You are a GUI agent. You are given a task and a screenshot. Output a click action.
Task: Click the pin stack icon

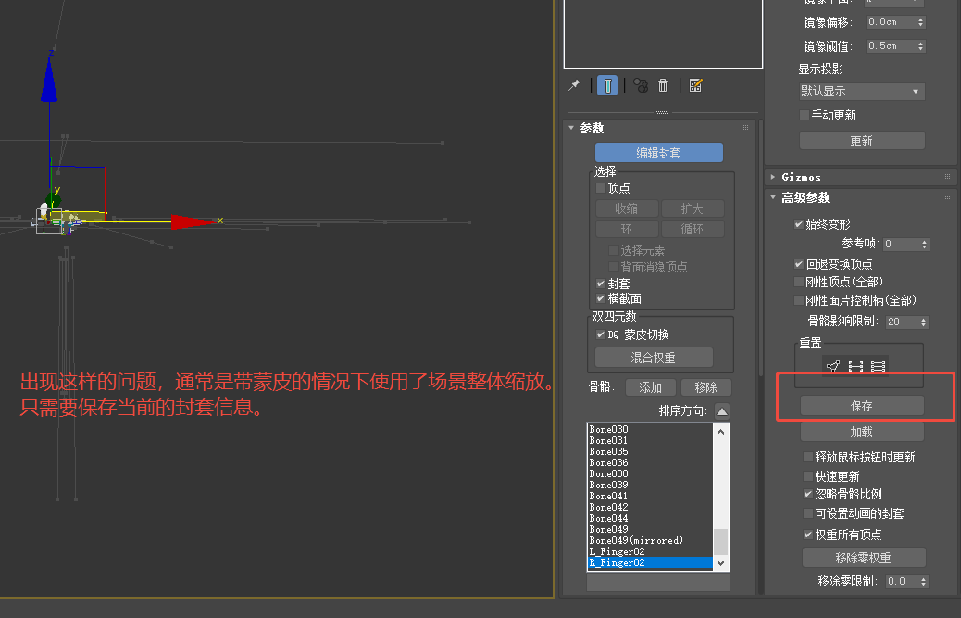(x=574, y=85)
